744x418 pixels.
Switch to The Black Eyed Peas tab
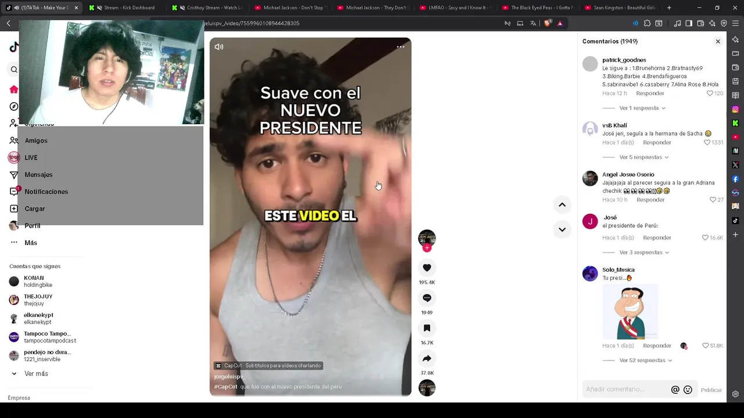coord(538,8)
